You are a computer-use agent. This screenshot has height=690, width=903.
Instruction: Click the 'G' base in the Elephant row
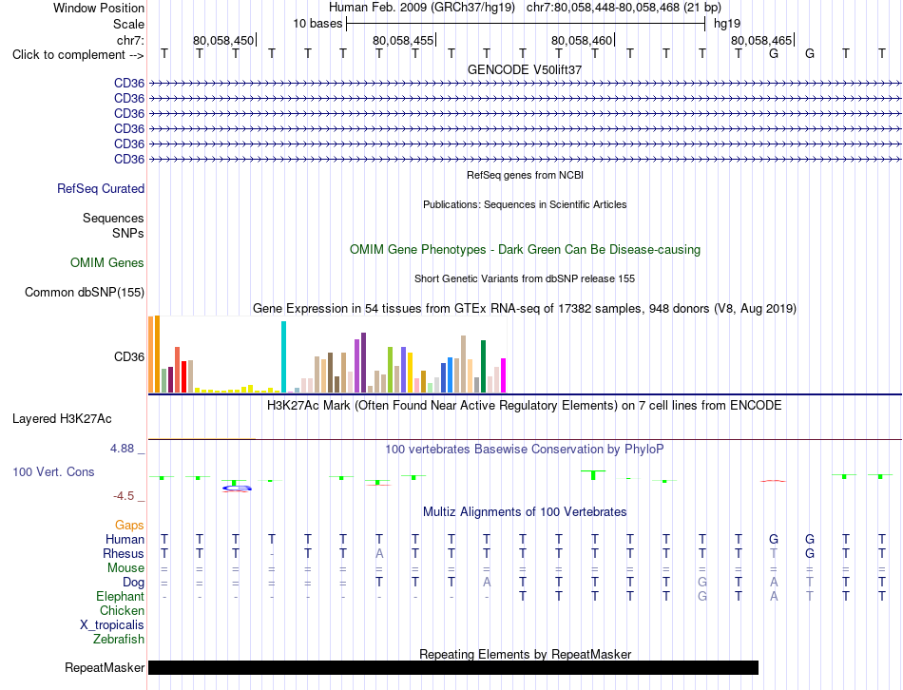click(x=702, y=596)
